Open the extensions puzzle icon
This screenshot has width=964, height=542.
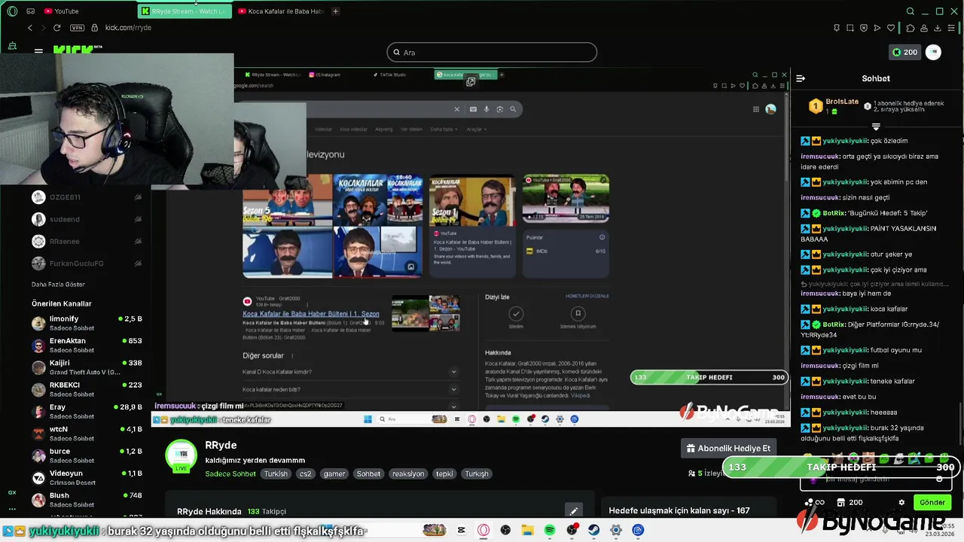click(x=911, y=28)
